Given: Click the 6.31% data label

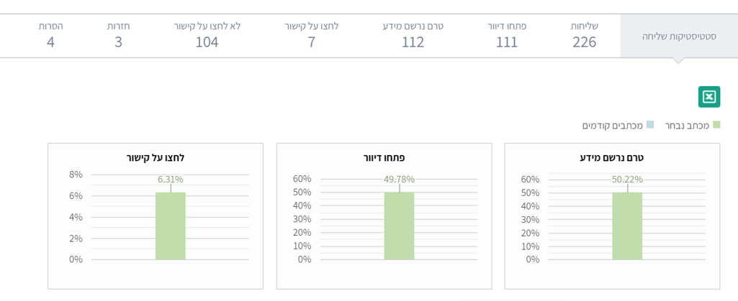Looking at the screenshot, I should pyautogui.click(x=171, y=180).
